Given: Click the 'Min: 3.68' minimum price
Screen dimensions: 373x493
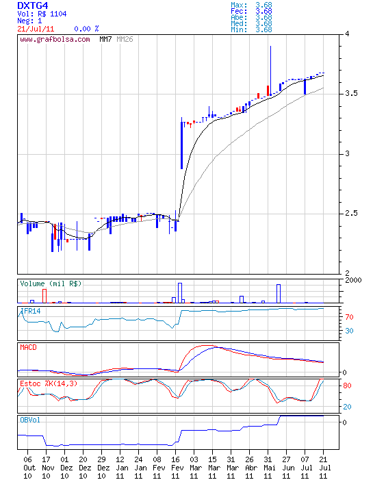Looking at the screenshot, I should (251, 29).
